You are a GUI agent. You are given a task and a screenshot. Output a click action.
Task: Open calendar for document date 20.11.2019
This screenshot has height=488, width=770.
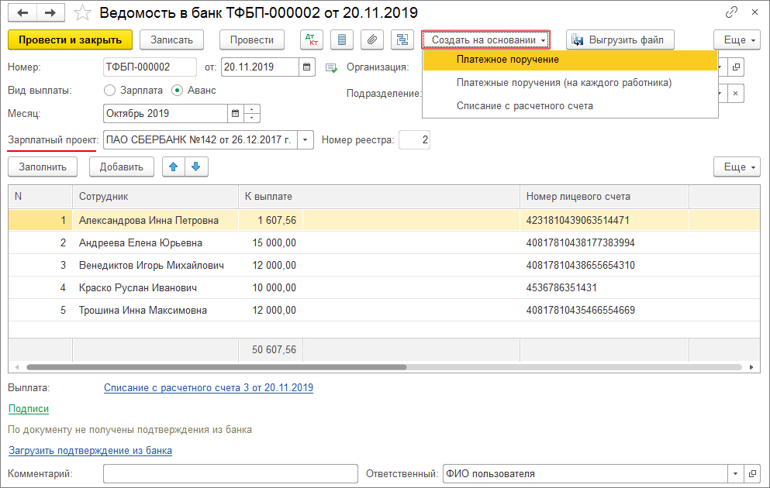coord(306,67)
